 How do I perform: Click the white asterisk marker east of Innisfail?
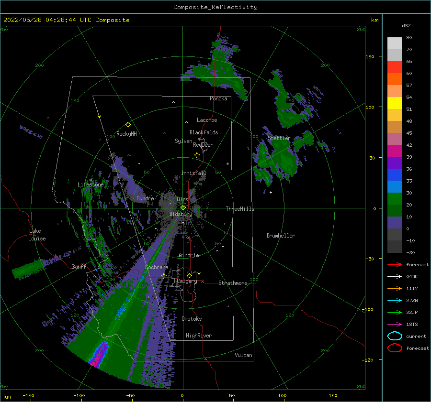227,164
